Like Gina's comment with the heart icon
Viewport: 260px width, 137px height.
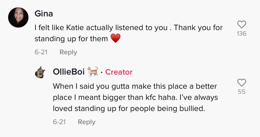[x=242, y=24]
